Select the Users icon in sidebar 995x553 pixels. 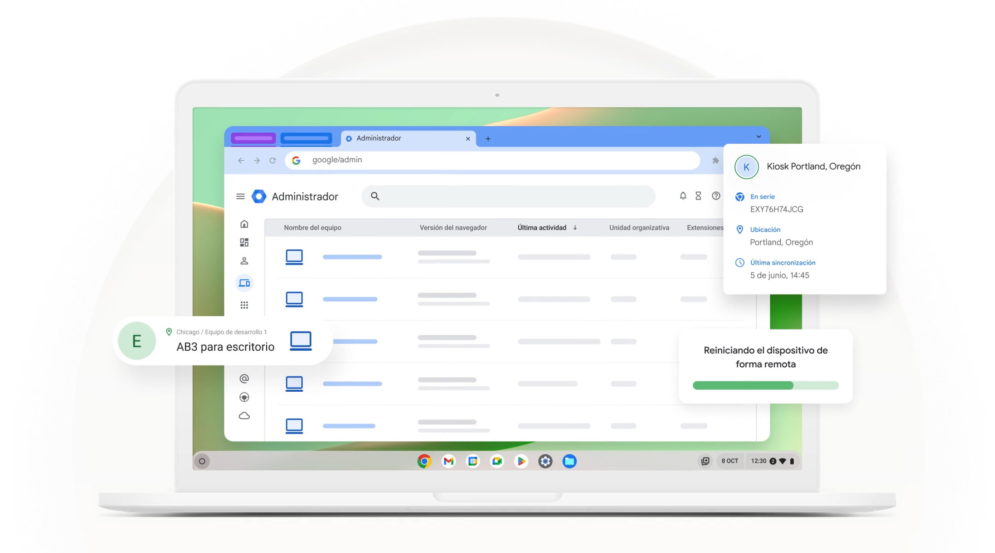pos(244,261)
